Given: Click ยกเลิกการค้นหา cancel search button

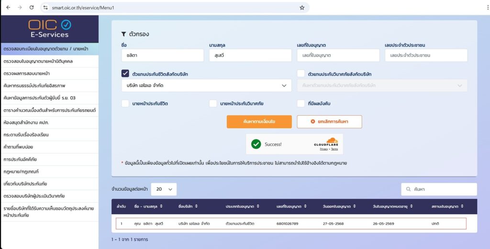Looking at the screenshot, I should tap(329, 122).
